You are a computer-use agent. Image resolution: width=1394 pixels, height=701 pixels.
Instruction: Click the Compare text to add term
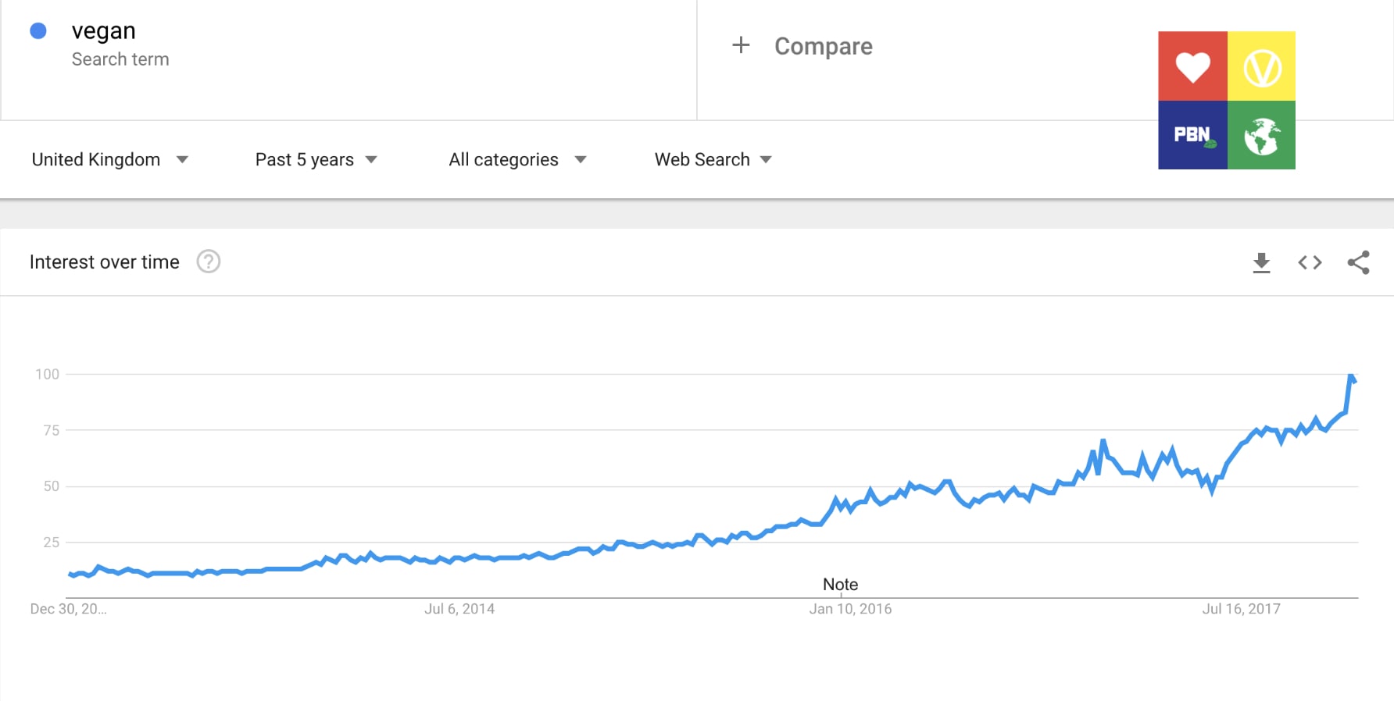click(824, 46)
